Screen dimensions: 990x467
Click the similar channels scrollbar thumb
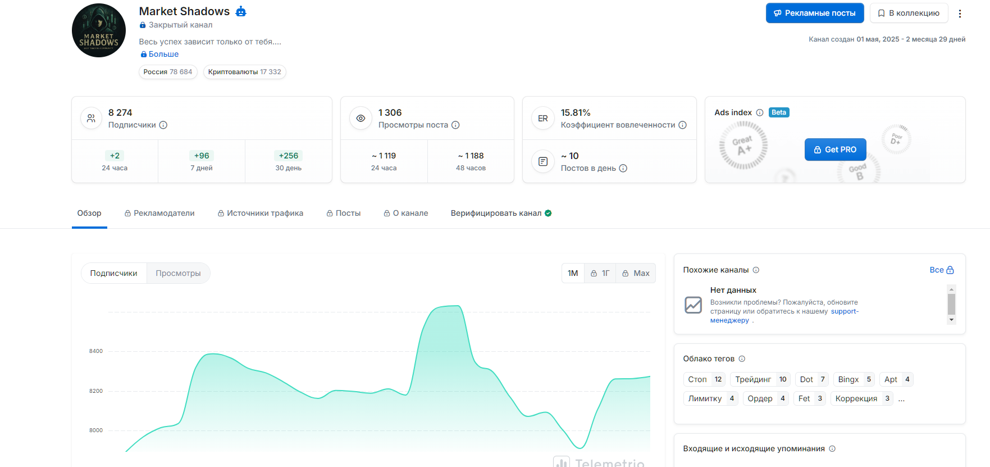951,304
